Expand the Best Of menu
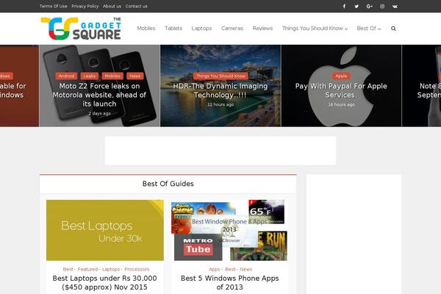This screenshot has height=294, width=441. pyautogui.click(x=368, y=29)
